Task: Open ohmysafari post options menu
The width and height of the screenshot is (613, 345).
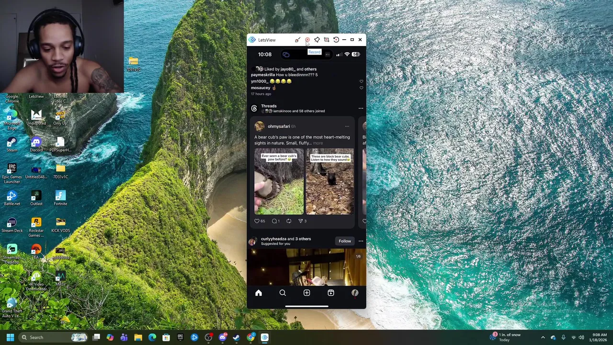Action: click(347, 126)
